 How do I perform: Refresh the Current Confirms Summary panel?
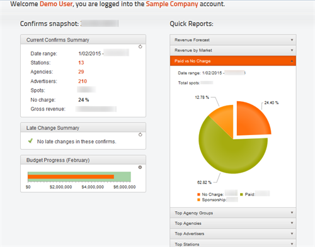(140, 47)
